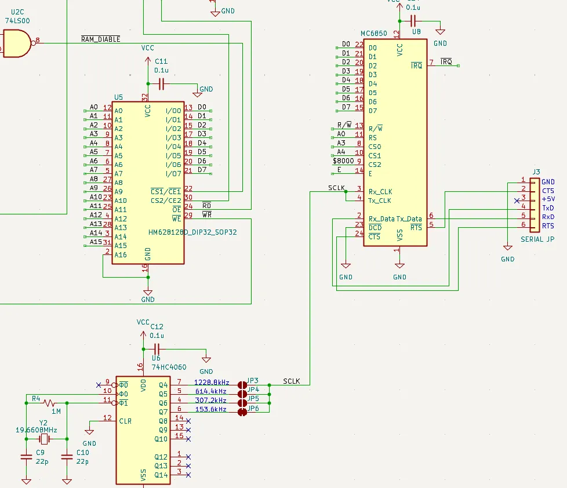Click the JP4 solder jumper pad

coord(242,394)
